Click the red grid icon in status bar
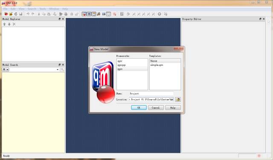 pyautogui.click(x=259, y=156)
